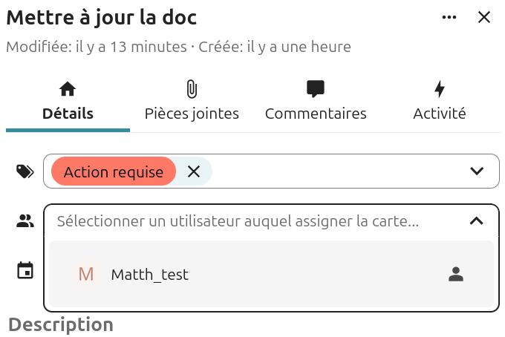Click the tags label icon
The image size is (505, 337).
(x=25, y=171)
